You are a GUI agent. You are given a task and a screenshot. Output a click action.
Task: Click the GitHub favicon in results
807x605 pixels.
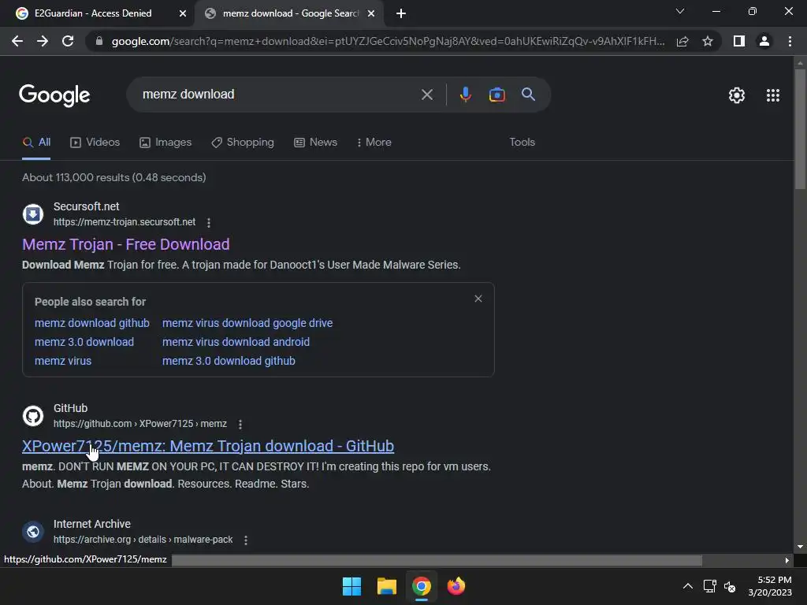[x=33, y=416]
